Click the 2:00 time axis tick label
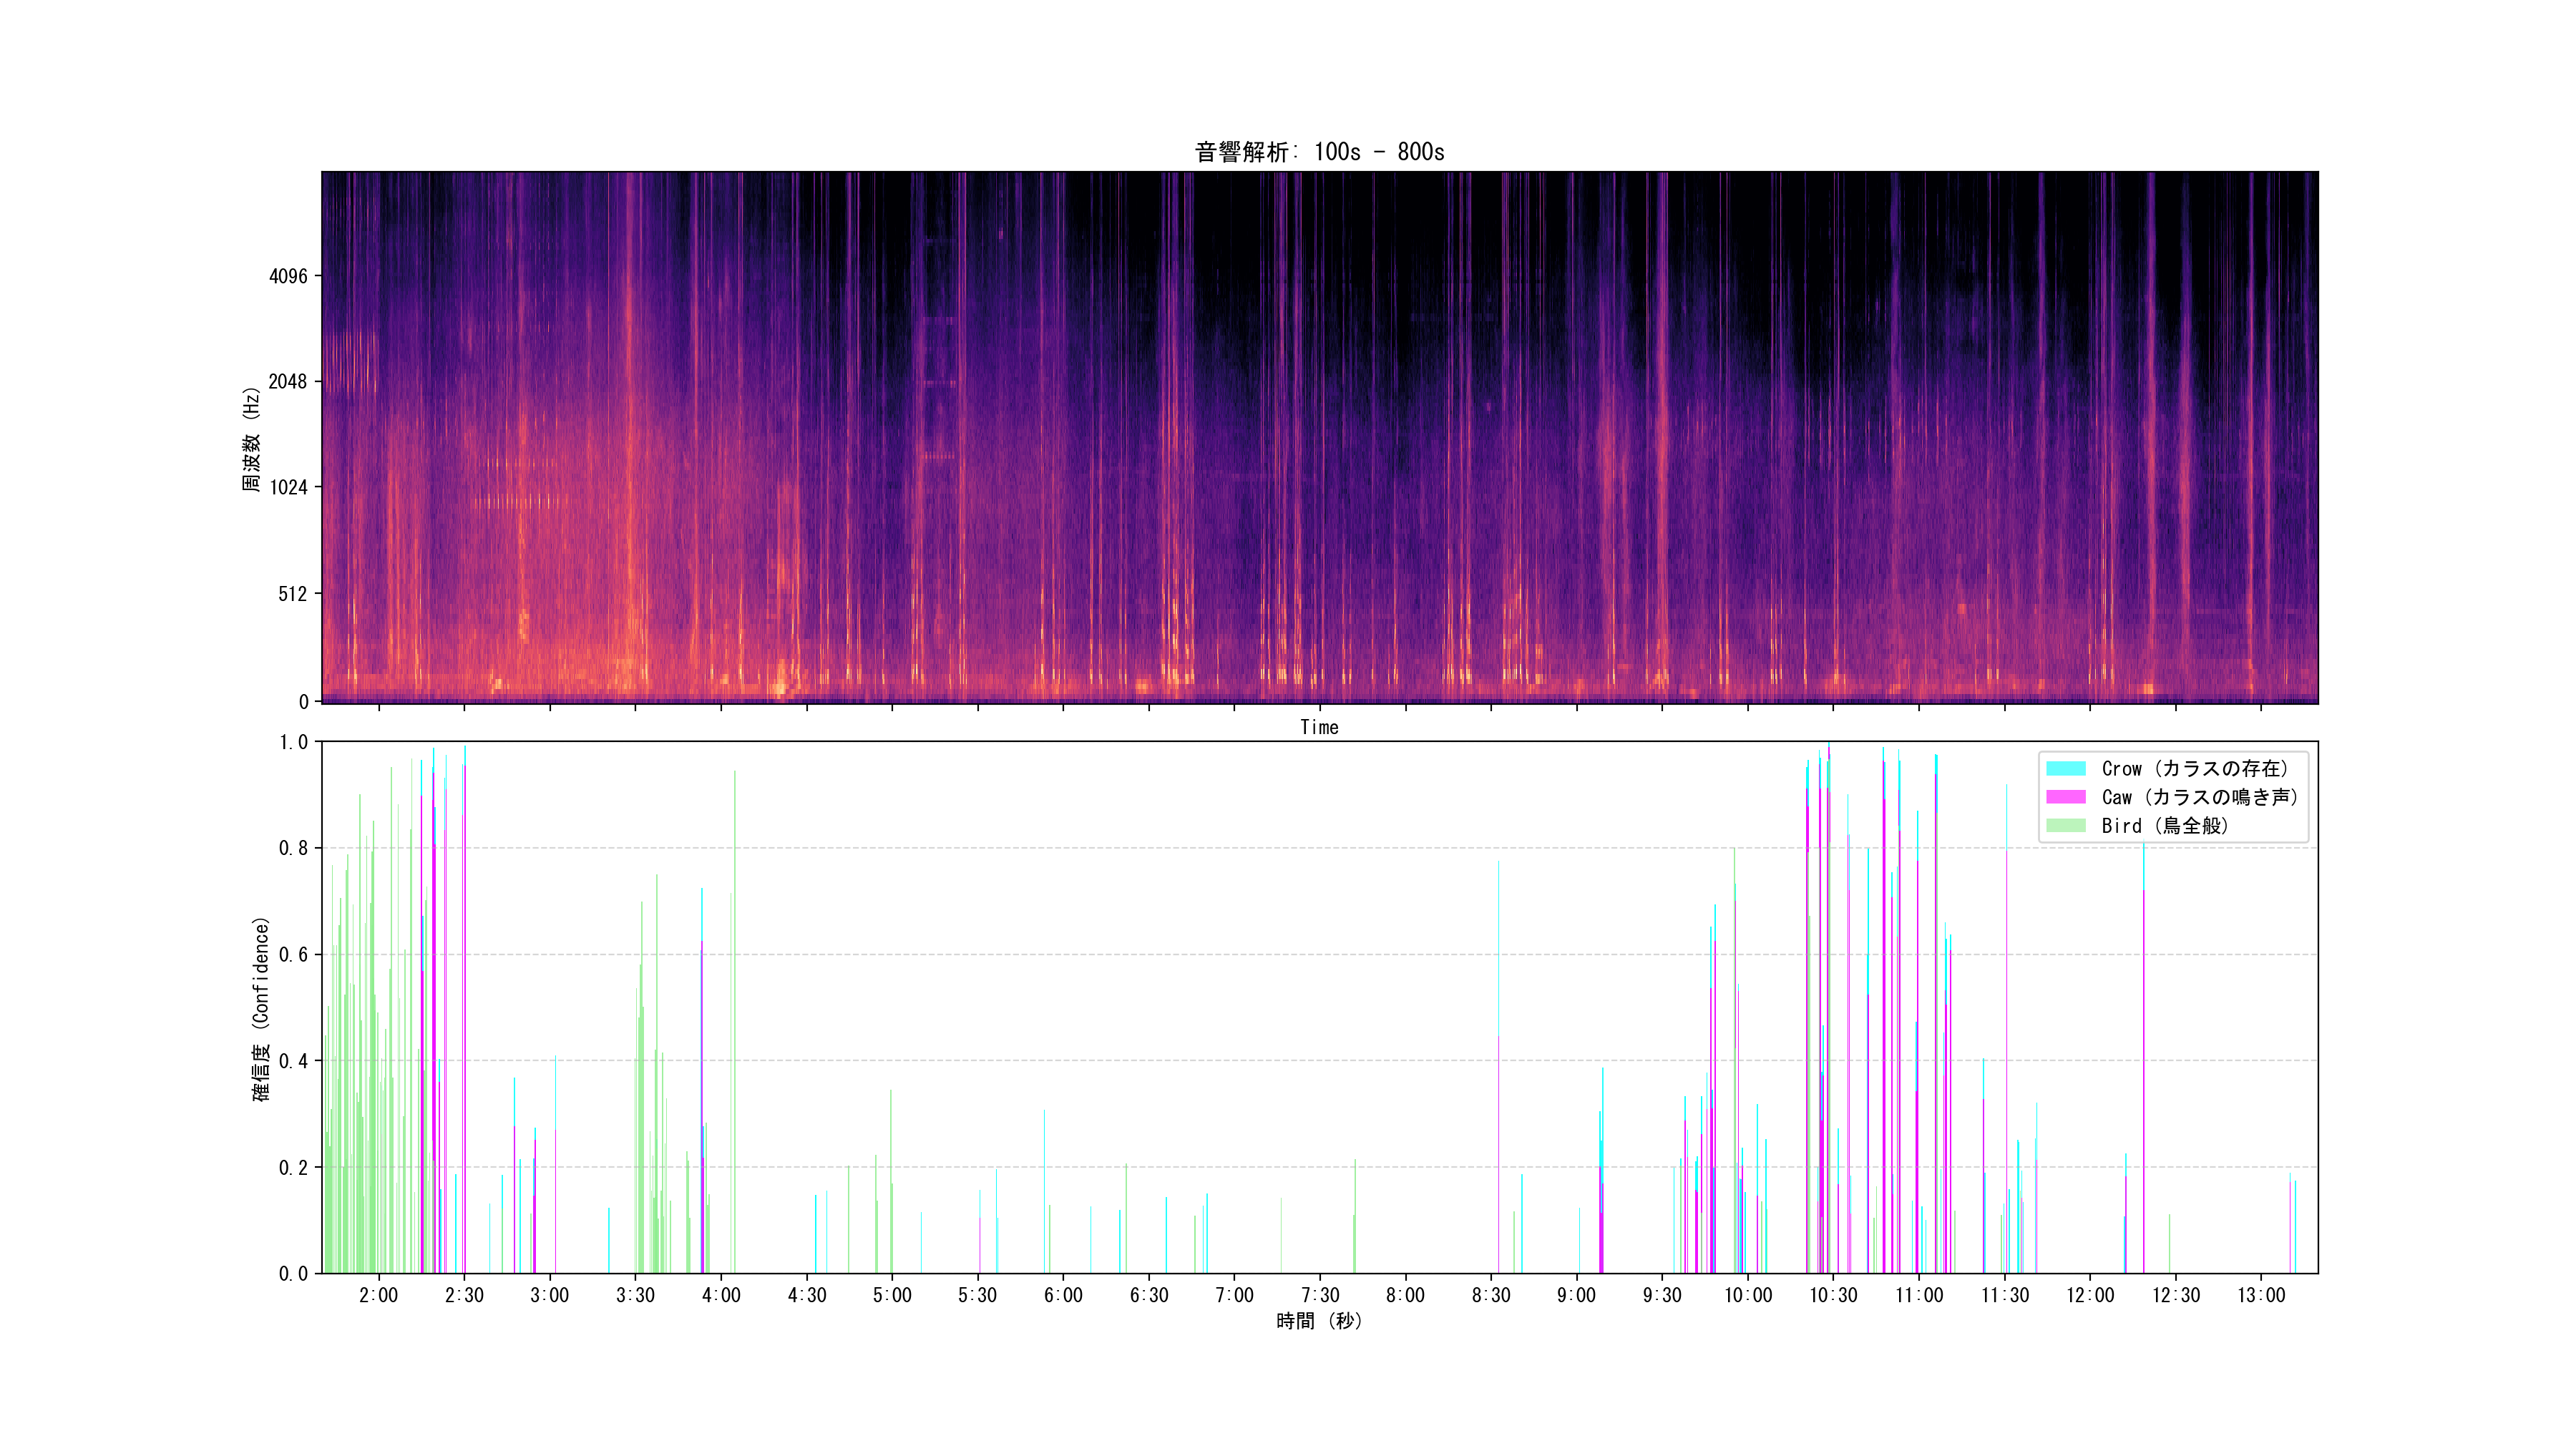This screenshot has width=2576, height=1431. (378, 1295)
